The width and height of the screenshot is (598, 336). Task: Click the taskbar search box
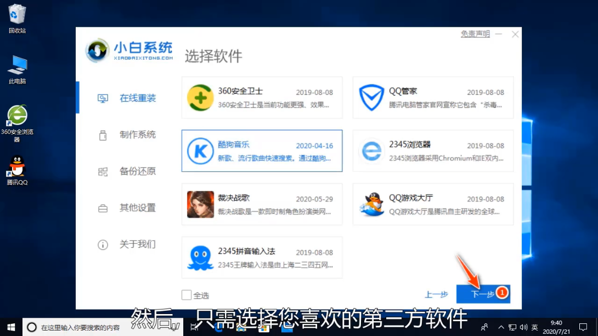point(103,327)
